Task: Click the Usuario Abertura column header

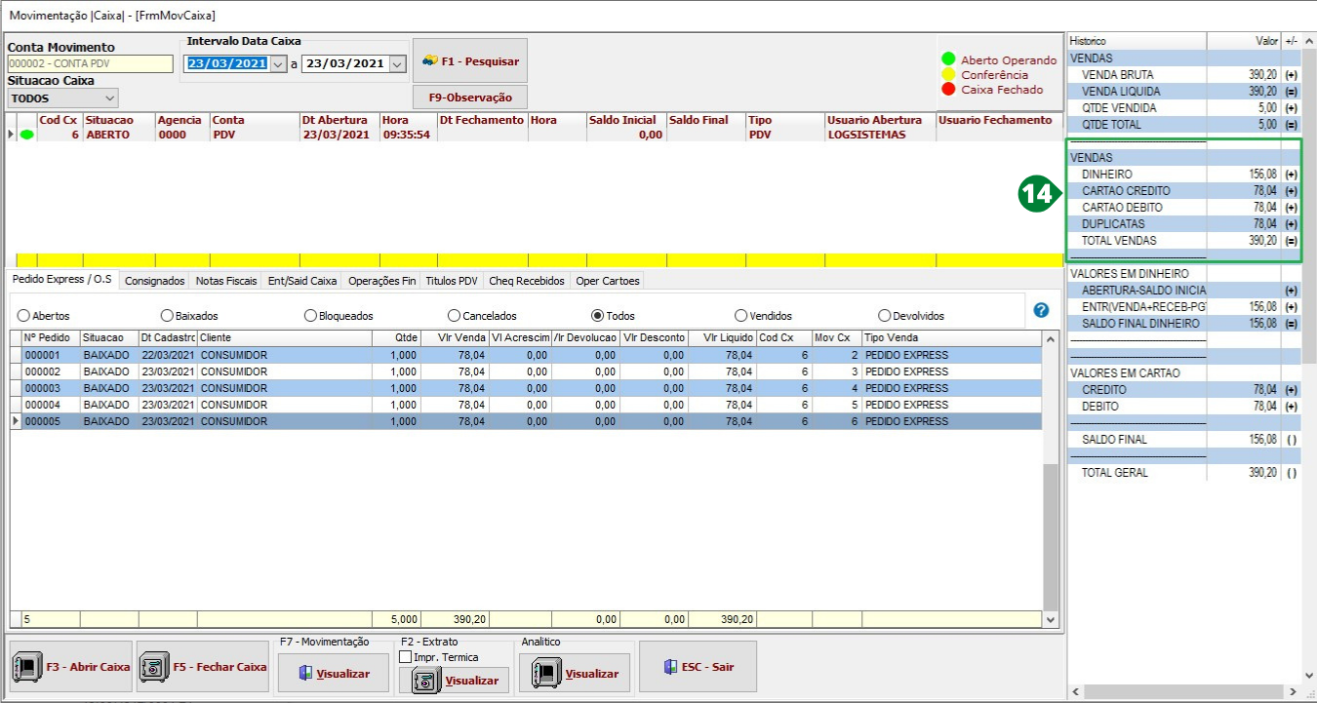Action: [x=880, y=120]
